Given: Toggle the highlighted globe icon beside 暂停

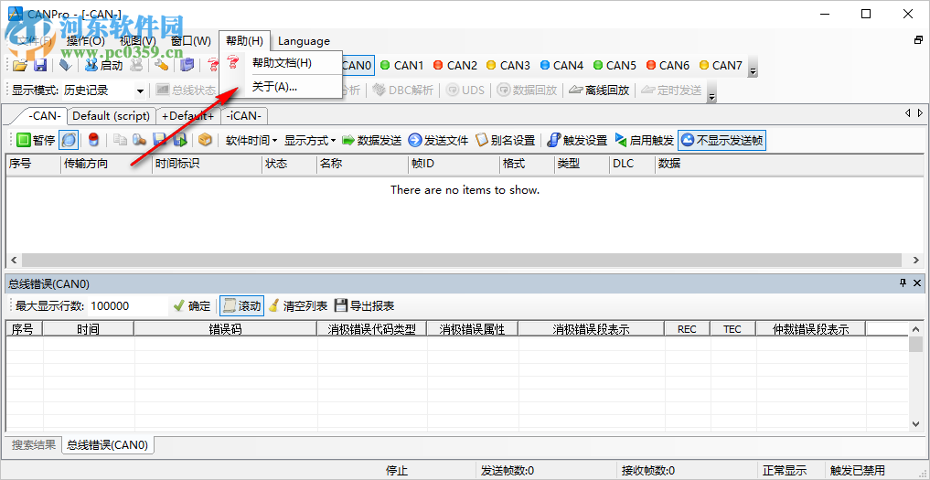Looking at the screenshot, I should (69, 141).
